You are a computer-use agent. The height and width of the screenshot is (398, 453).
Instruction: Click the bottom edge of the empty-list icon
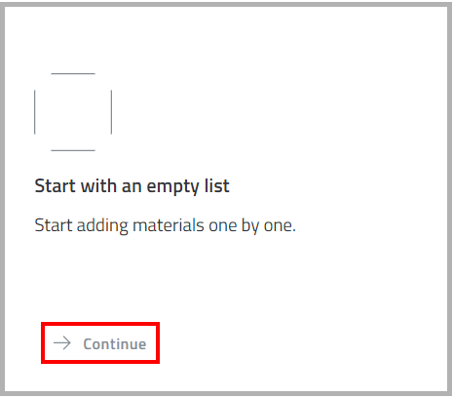[x=73, y=150]
